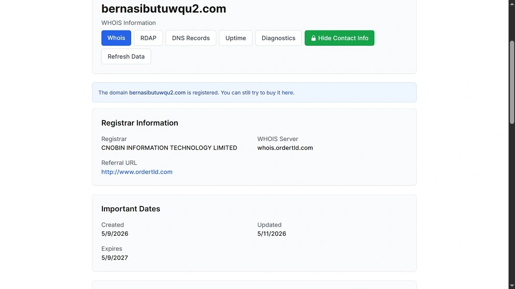This screenshot has height=289, width=515.
Task: Open the Whois tab
Action: (x=116, y=38)
